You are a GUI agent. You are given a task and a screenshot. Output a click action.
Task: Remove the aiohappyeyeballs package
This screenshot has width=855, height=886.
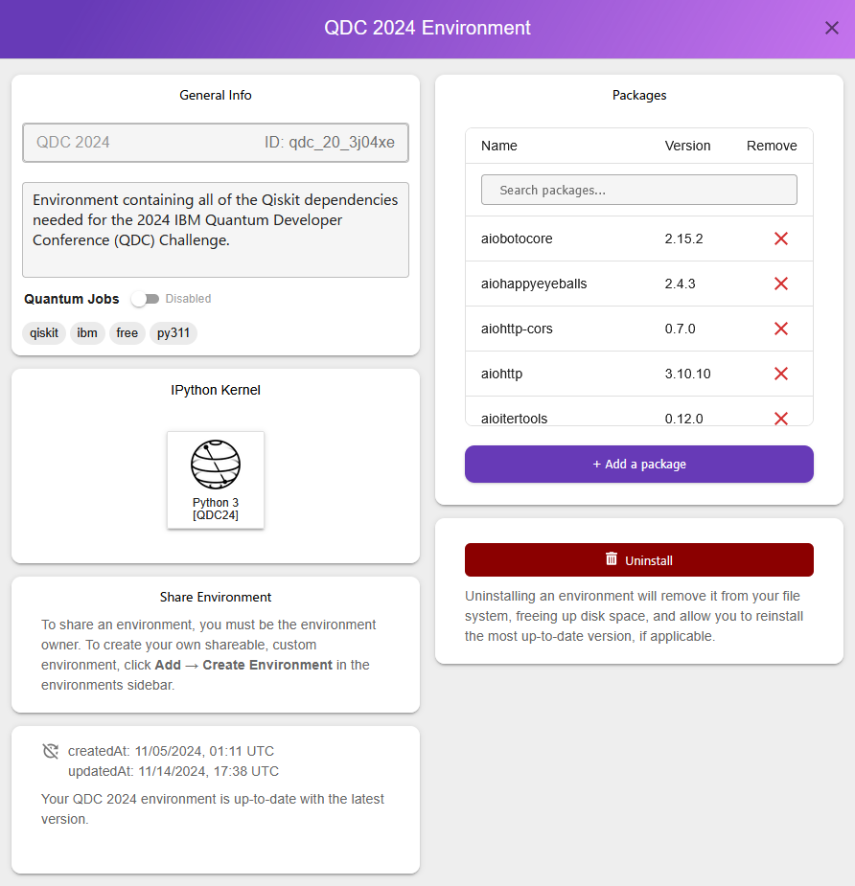tap(780, 284)
